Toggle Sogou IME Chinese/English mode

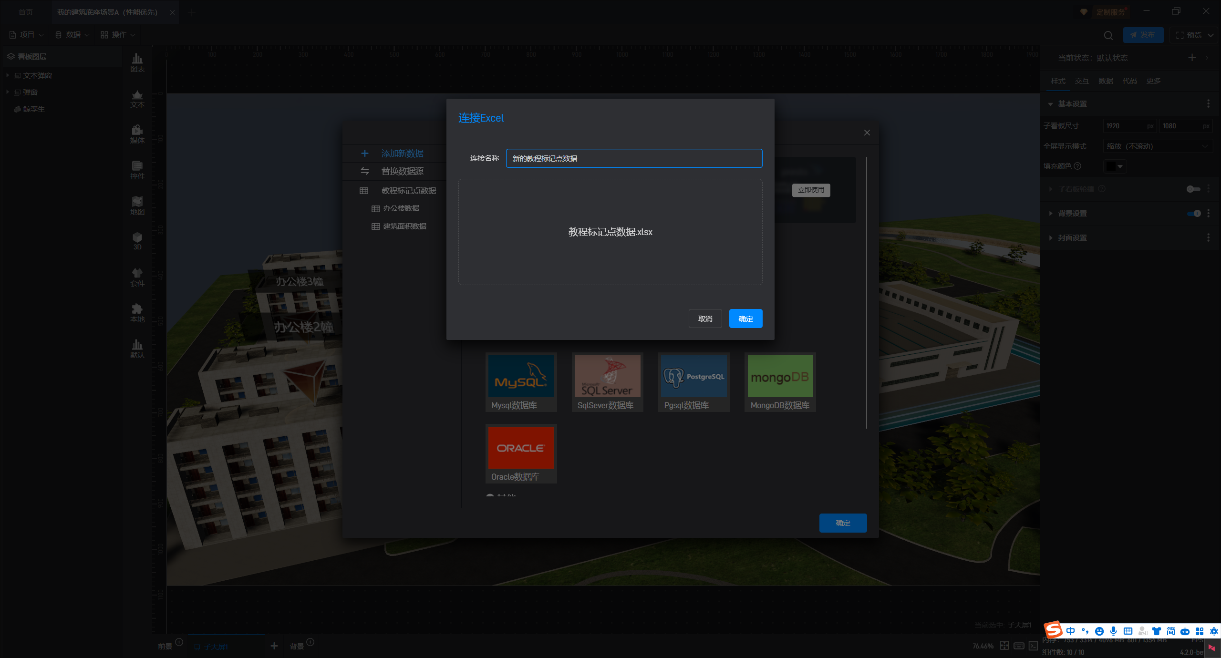(1070, 631)
